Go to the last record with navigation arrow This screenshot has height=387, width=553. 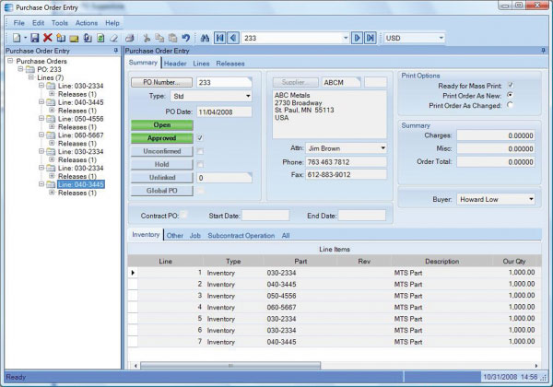click(x=370, y=38)
